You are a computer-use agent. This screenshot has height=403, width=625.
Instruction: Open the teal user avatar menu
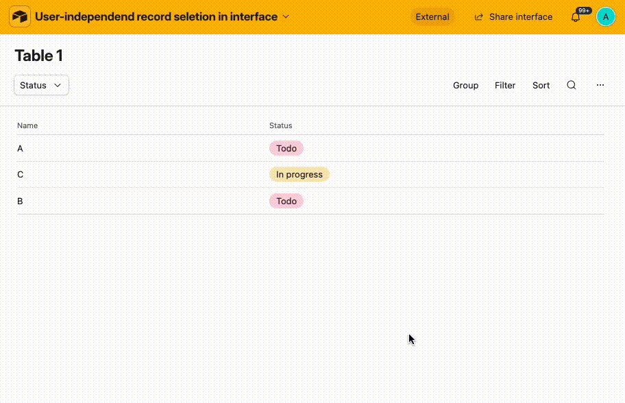[606, 16]
